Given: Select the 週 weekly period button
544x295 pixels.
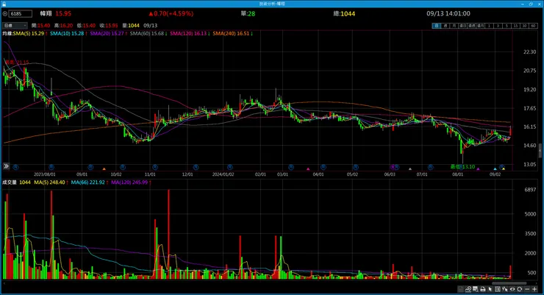Looking at the screenshot, I should [445, 26].
